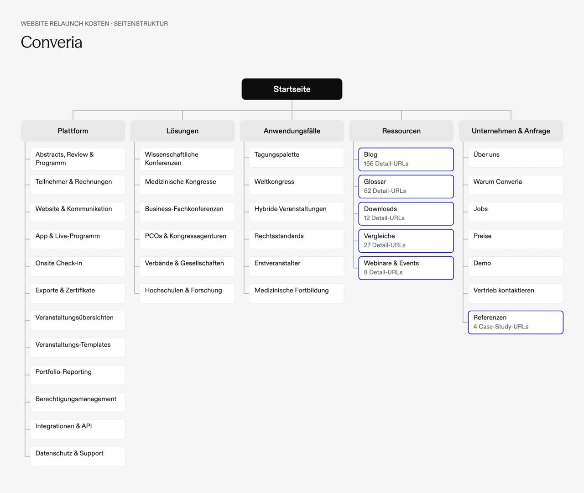The height and width of the screenshot is (493, 584).
Task: Select Hybride Veranstaltungen node
Action: pyautogui.click(x=297, y=212)
